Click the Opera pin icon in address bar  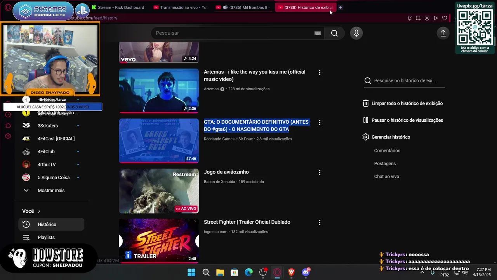[409, 18]
